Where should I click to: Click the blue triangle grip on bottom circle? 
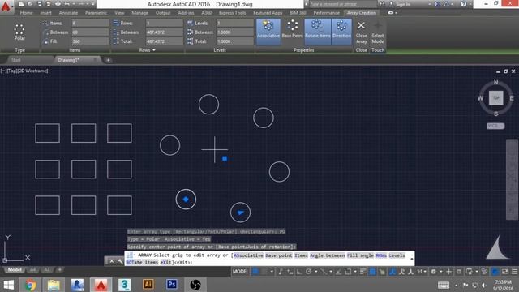241,213
